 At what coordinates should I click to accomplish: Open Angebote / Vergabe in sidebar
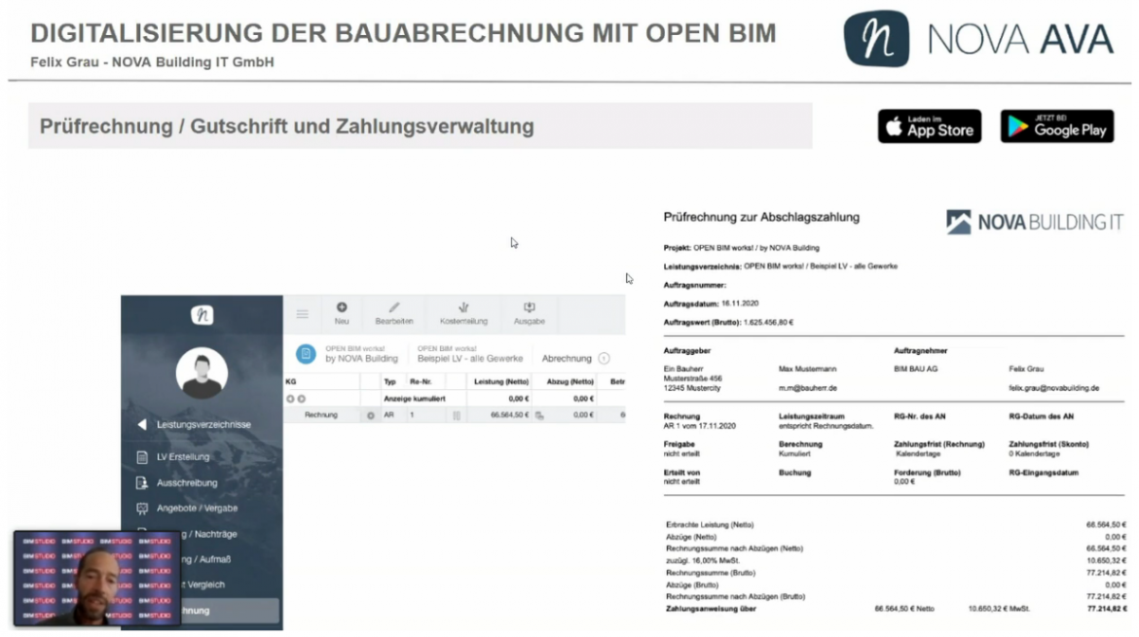[197, 508]
